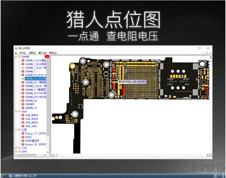Close the tree panel with red X

[x=47, y=57]
